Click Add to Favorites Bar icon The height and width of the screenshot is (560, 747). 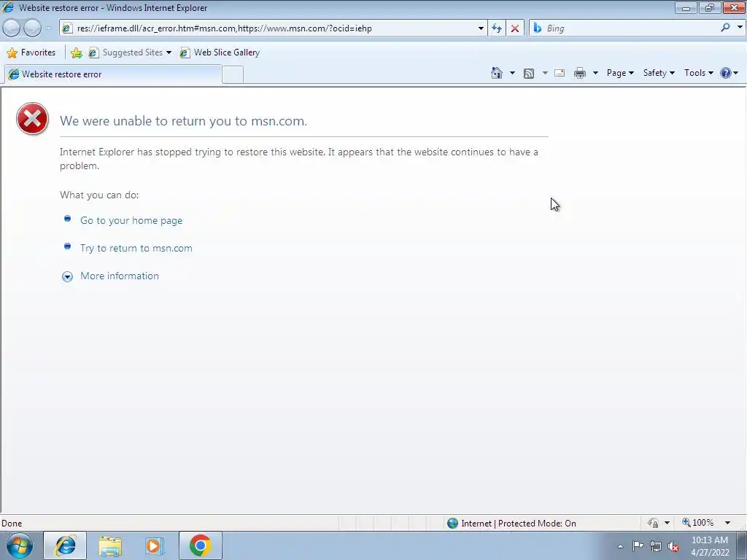(x=76, y=52)
